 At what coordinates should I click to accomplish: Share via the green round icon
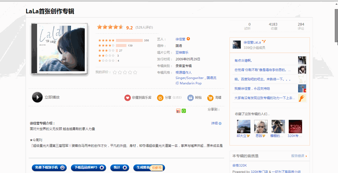click(184, 111)
